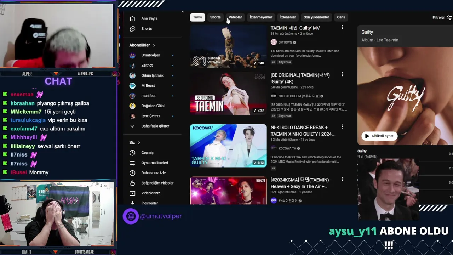
Task: Expand the Siz section arrow
Action: (x=139, y=143)
